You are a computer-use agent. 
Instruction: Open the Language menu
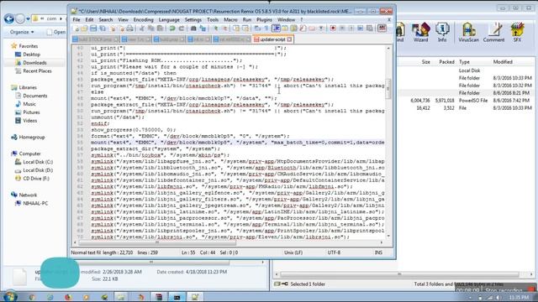[169, 20]
